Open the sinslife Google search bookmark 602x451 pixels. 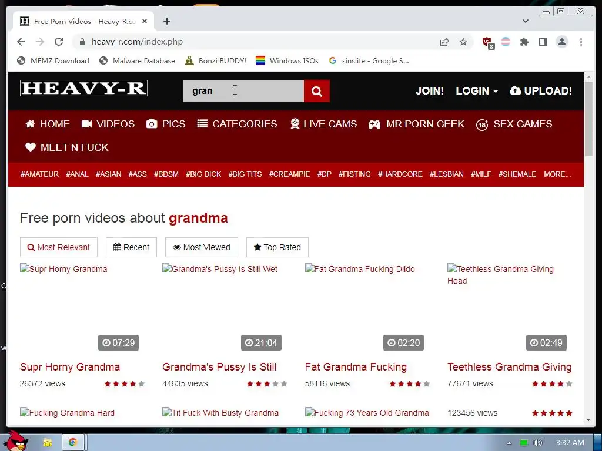pos(369,60)
